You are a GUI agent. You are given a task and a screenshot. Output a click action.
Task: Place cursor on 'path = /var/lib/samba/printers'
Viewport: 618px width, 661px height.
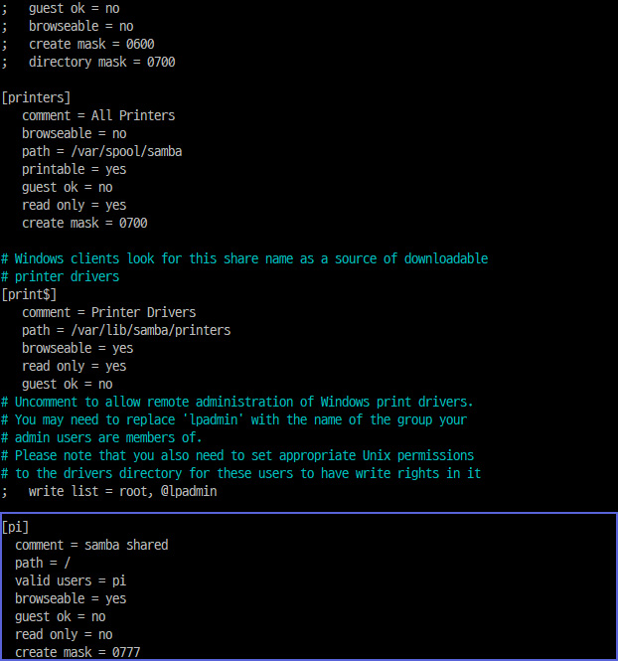coord(126,330)
